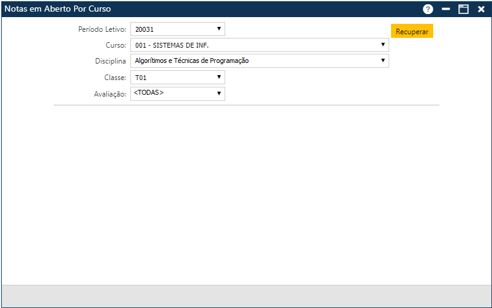Open the Curso dropdown arrow
The width and height of the screenshot is (492, 308).
coord(382,45)
